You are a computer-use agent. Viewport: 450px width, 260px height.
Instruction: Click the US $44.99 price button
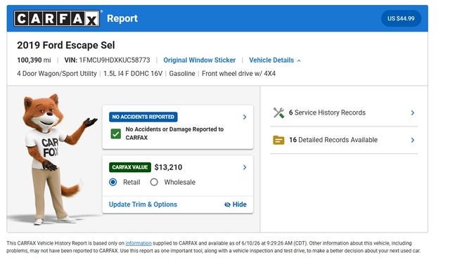(x=401, y=18)
